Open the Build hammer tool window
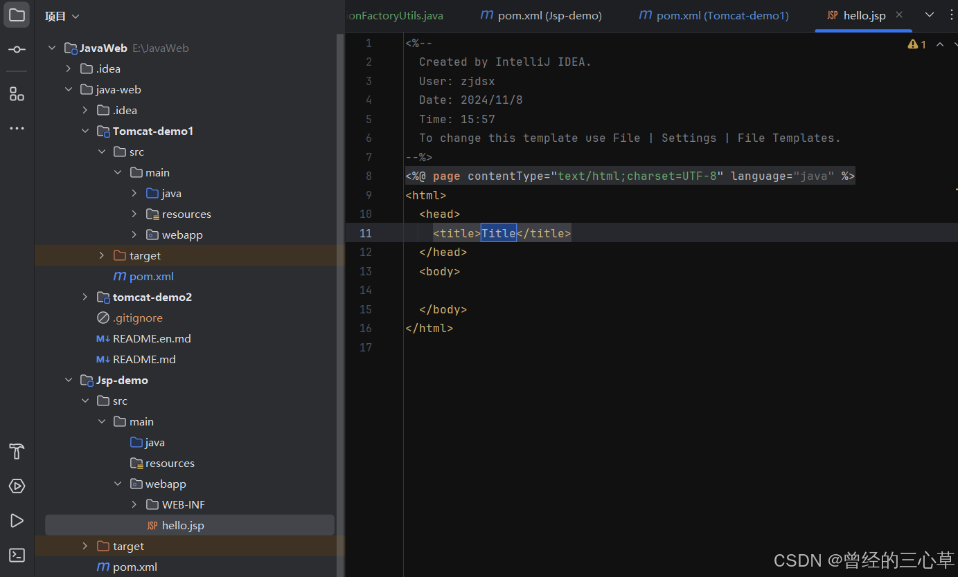Viewport: 958px width, 577px height. tap(17, 452)
